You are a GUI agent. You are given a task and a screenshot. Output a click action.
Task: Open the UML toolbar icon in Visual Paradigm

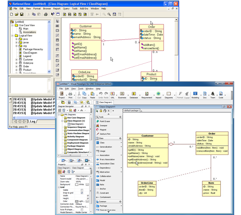click(x=112, y=95)
